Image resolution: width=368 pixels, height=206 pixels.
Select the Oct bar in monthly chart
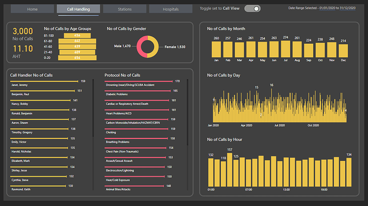tap(320, 50)
